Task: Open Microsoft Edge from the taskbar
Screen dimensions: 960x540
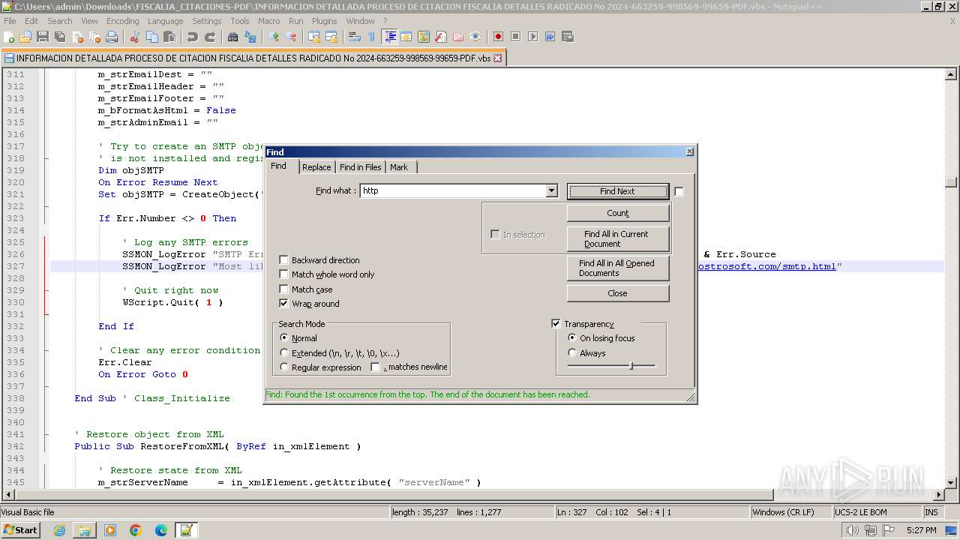Action: pyautogui.click(x=161, y=530)
